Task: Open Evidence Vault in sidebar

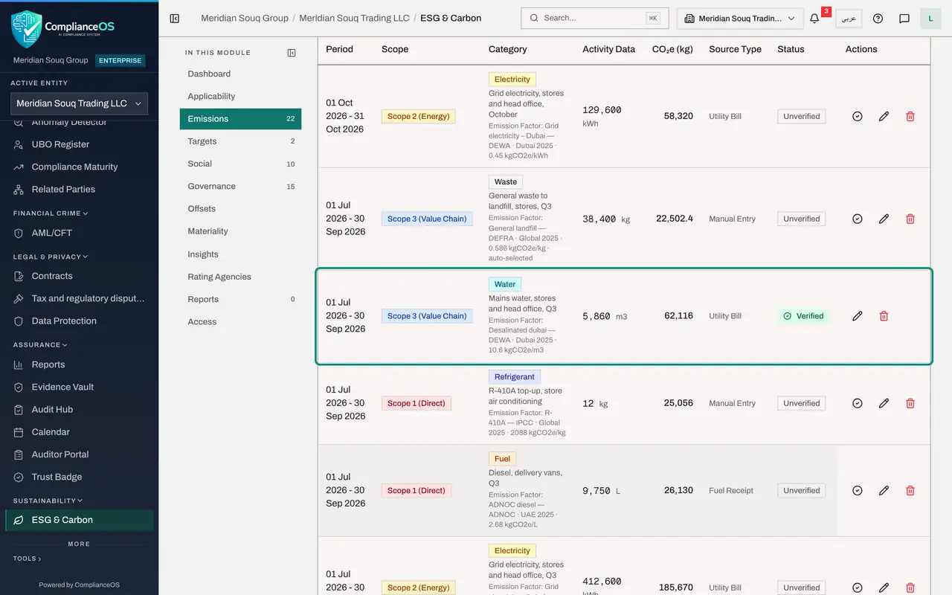Action: pyautogui.click(x=79, y=387)
